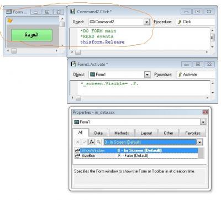221x200 pixels.
Task: Click the Form1.Activate window title icon
Action: click(73, 64)
